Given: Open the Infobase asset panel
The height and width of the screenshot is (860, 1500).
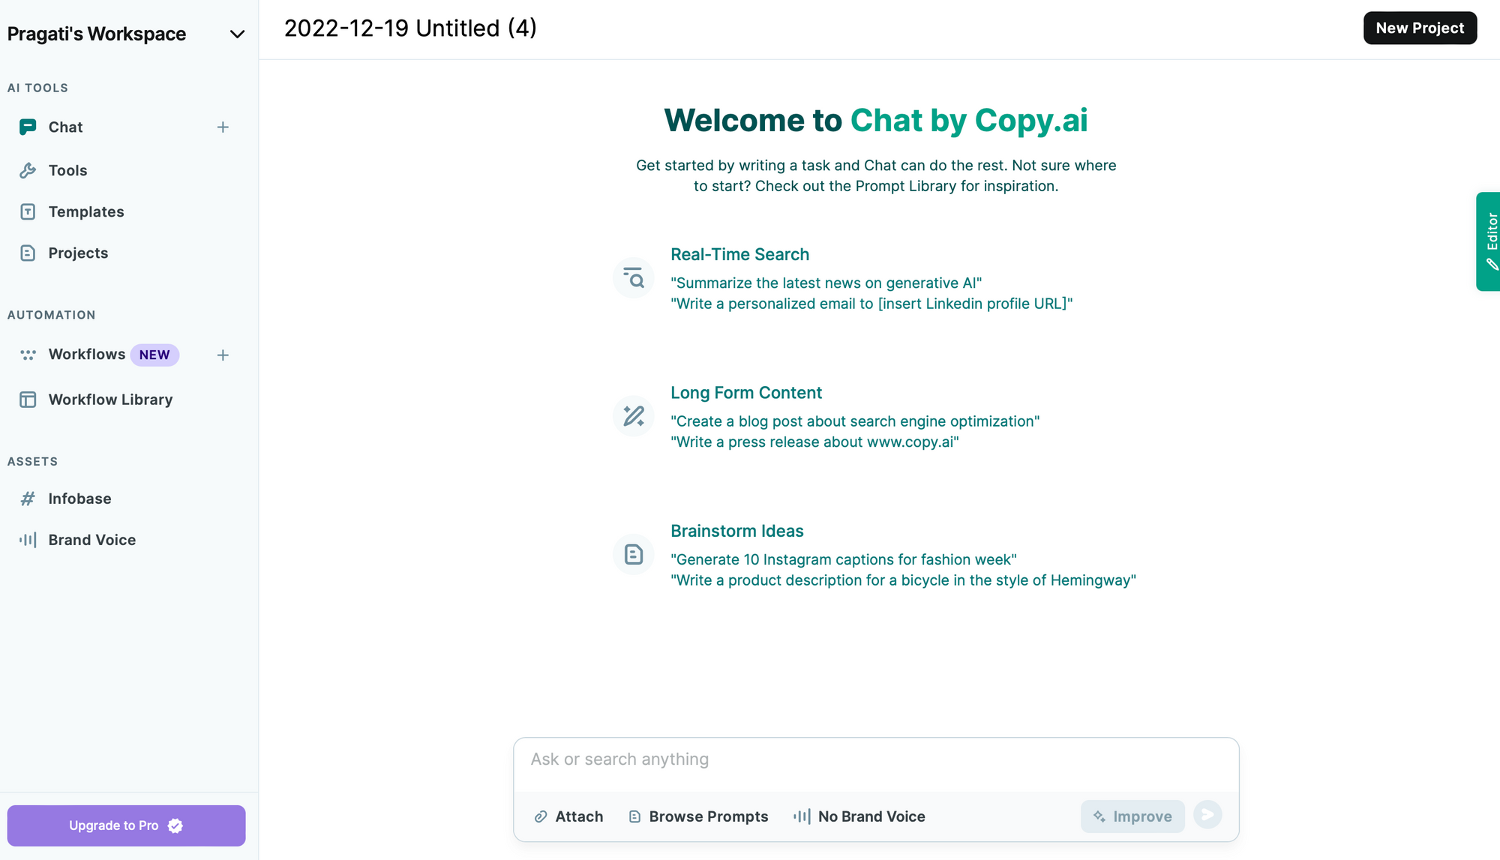Looking at the screenshot, I should pyautogui.click(x=81, y=498).
